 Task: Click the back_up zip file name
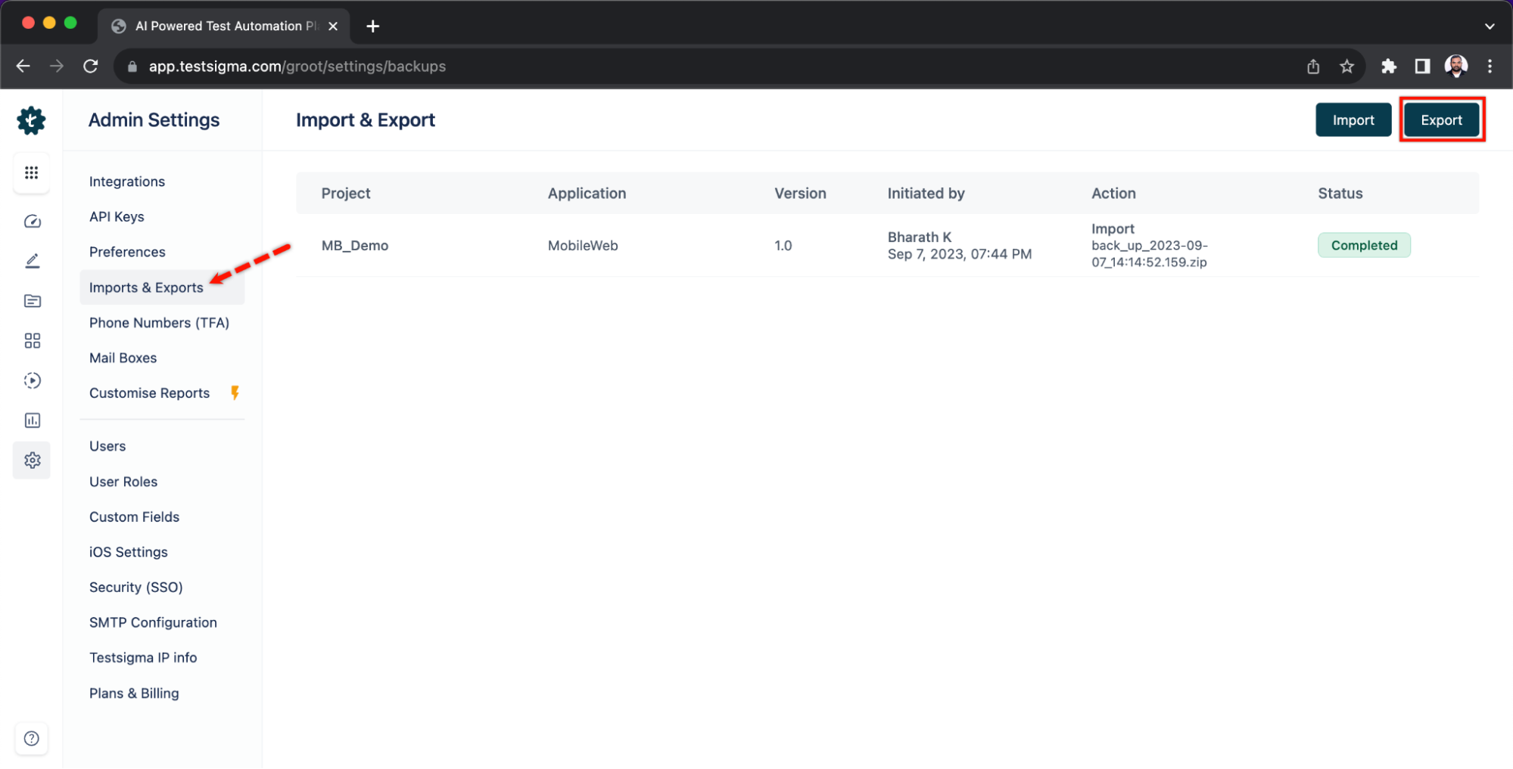1149,254
